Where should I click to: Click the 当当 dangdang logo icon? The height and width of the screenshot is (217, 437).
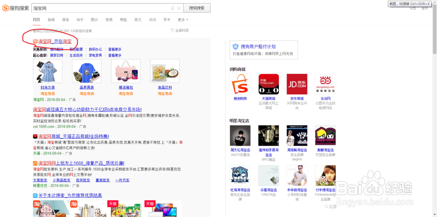pos(325,84)
